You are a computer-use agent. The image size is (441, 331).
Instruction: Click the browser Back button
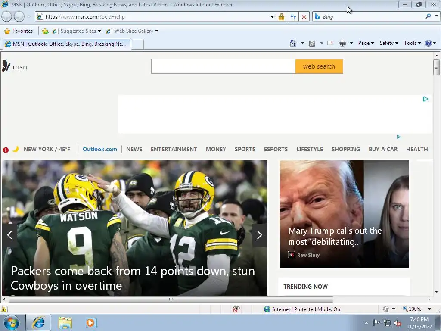[x=7, y=17]
